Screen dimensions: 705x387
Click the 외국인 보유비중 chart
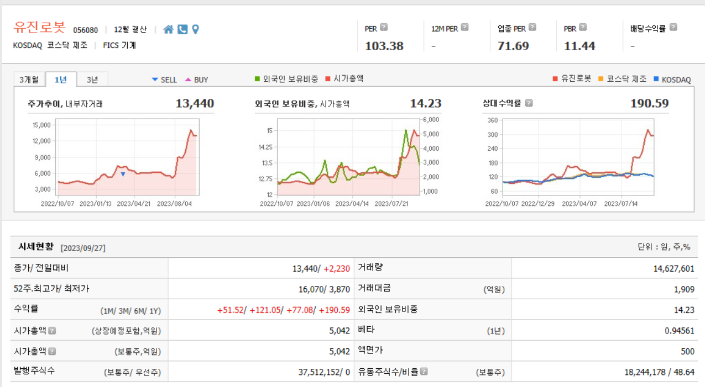click(x=349, y=157)
